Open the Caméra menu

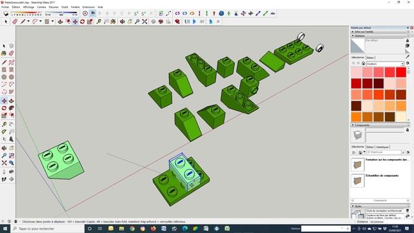pos(41,7)
